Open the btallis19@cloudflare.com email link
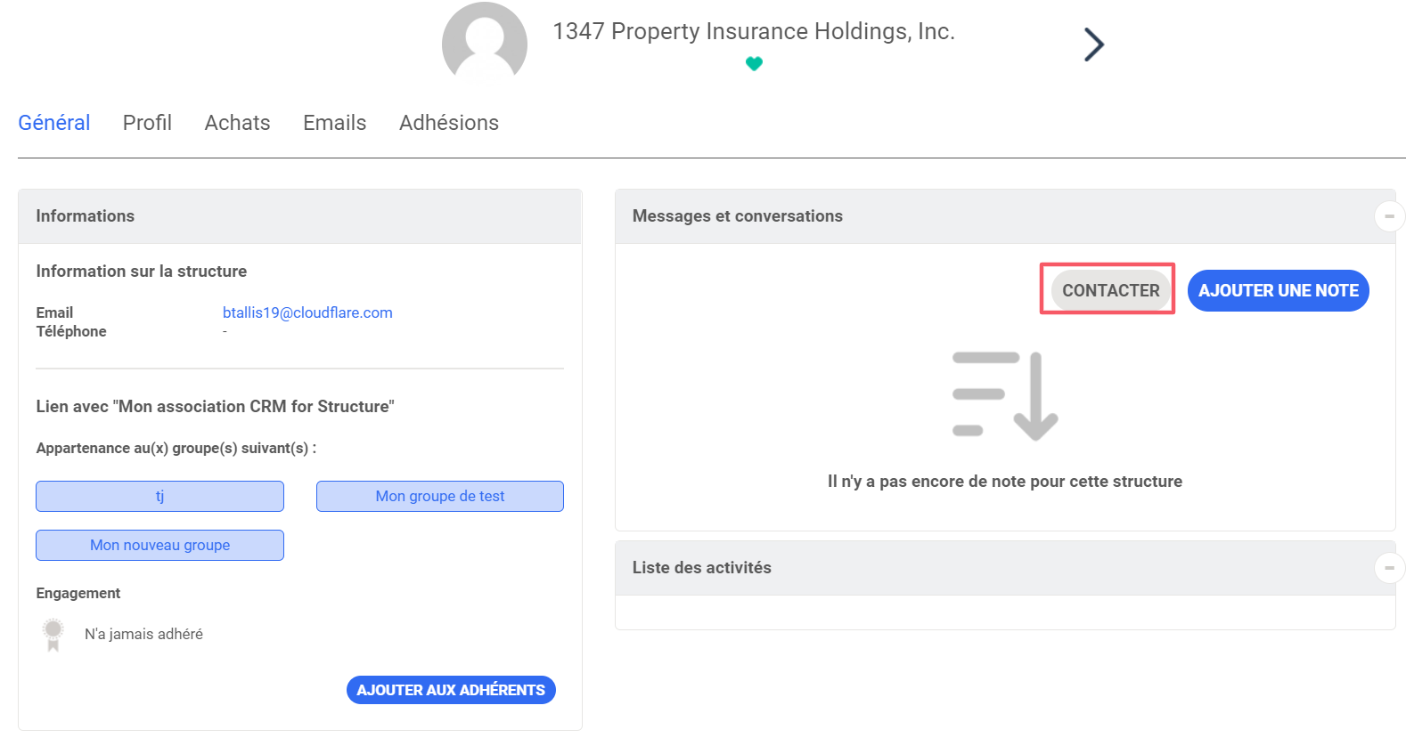 pyautogui.click(x=307, y=312)
